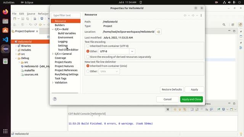Image resolution: width=244 pixels, height=137 pixels.
Task: Click the Build icon in Eclipse toolbar
Action: [35, 19]
